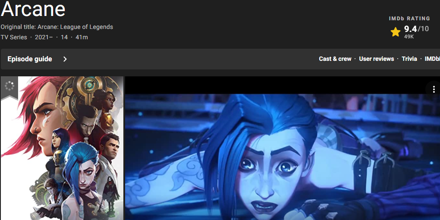Click the 9.4/10 rating score

pyautogui.click(x=416, y=28)
